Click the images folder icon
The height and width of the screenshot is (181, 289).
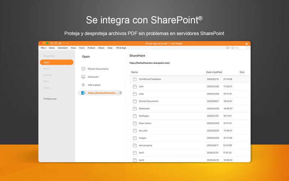(x=135, y=138)
